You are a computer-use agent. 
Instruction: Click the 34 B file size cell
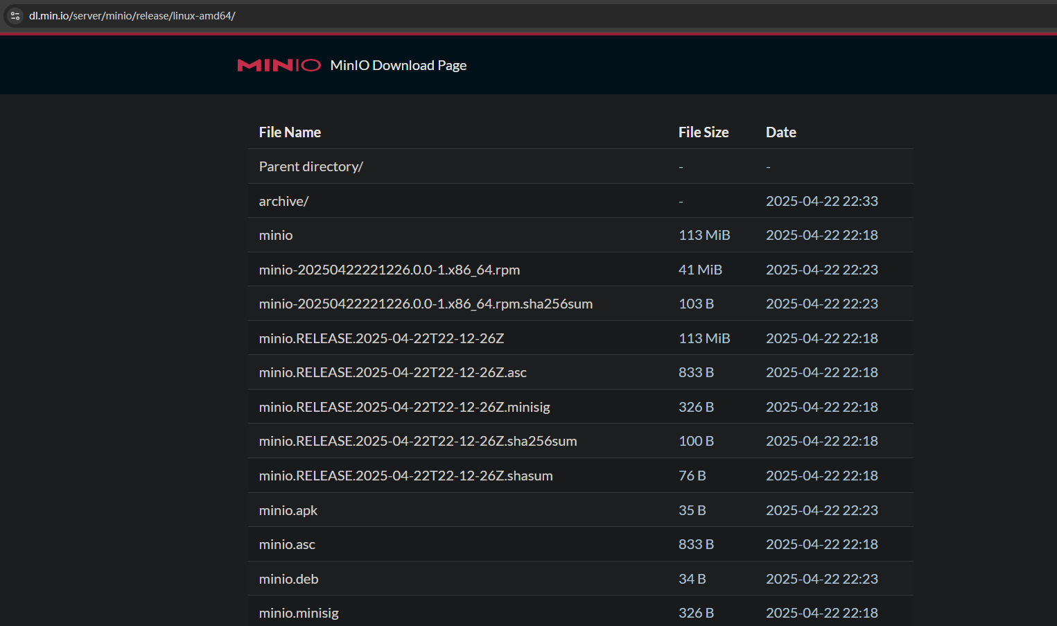point(692,579)
